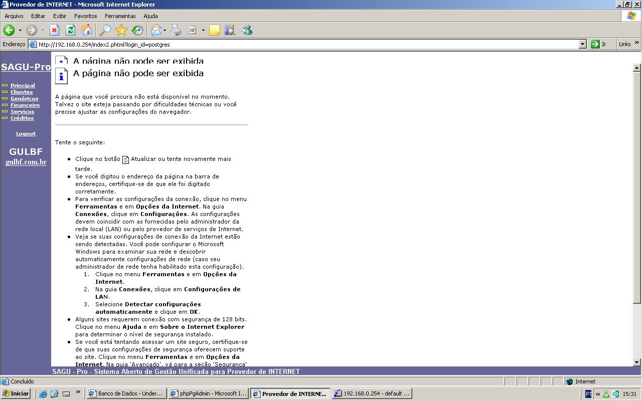This screenshot has height=401, width=642.
Task: Launch Outlook Express from Quick Launch
Action: [x=55, y=394]
